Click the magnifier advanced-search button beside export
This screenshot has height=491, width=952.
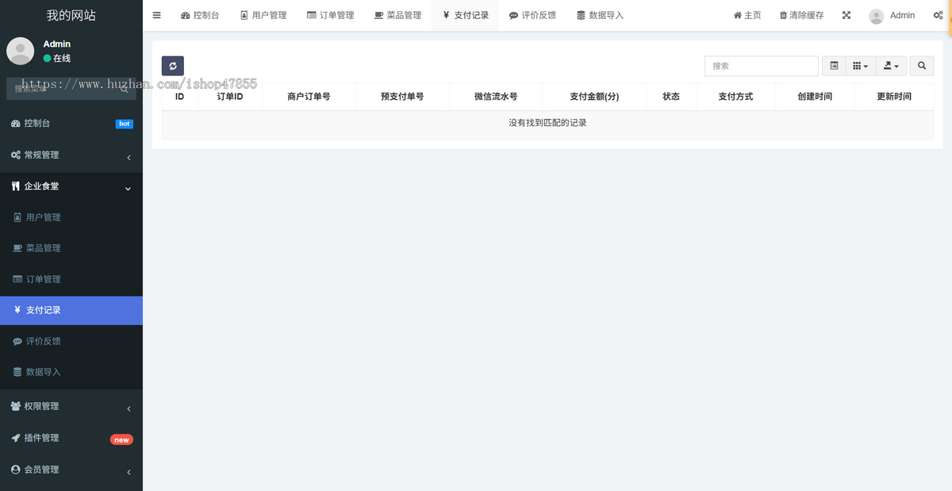coord(921,66)
